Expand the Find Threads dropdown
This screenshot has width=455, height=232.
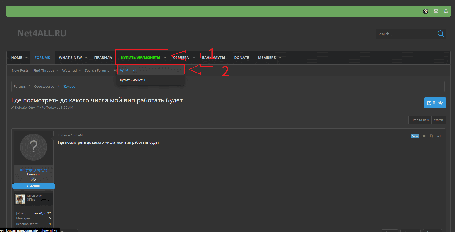coord(57,71)
